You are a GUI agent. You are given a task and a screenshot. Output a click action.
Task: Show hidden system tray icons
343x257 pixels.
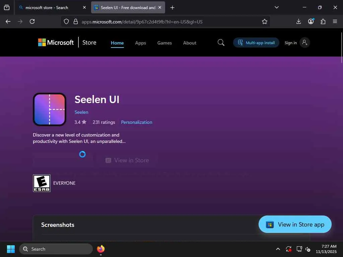[278, 249]
